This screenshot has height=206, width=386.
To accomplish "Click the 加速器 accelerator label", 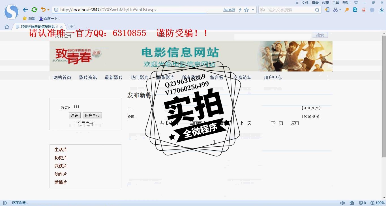I will [229, 10].
